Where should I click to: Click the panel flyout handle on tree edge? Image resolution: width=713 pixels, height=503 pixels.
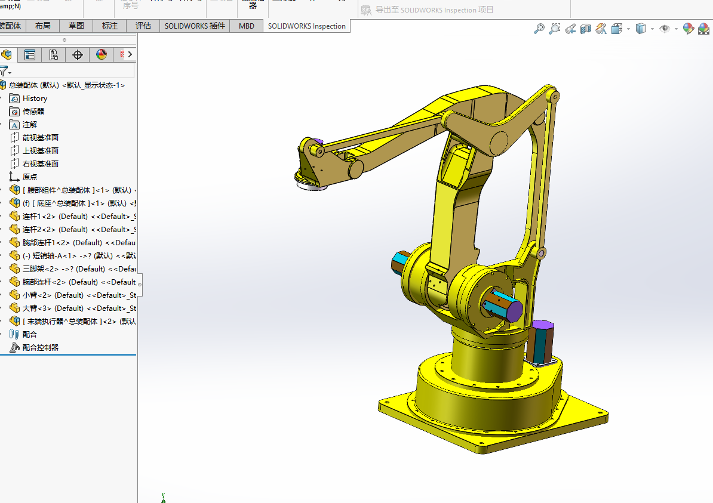[x=140, y=285]
